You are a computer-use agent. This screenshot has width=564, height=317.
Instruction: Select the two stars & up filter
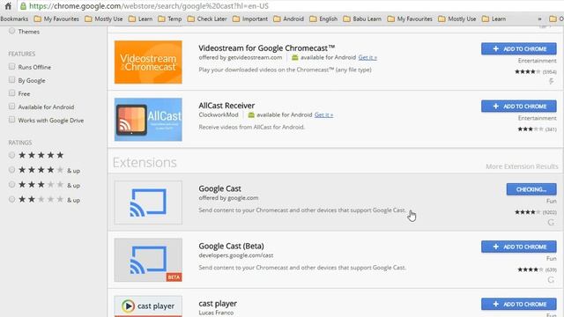click(x=11, y=199)
